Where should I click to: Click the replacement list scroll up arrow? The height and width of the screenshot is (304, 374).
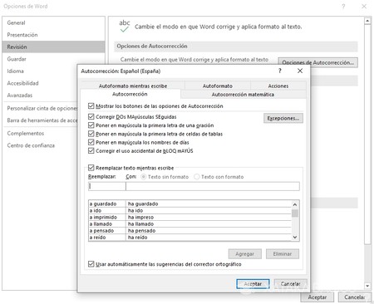[x=295, y=204]
